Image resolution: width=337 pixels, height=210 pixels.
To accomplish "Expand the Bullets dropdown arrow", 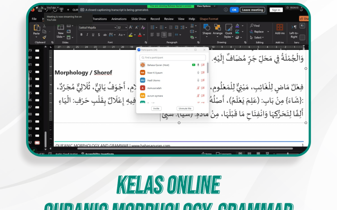I will click(156, 27).
